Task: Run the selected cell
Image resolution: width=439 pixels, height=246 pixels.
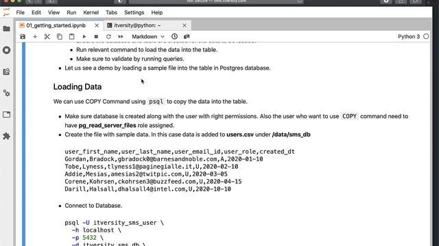Action: (84, 36)
